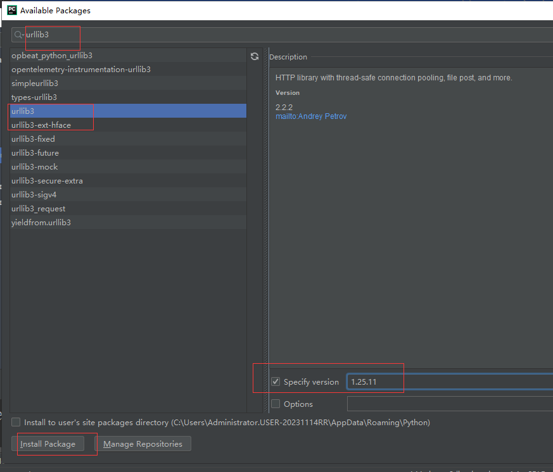Click the version field showing 1.25.11
This screenshot has width=553, height=472.
(450, 382)
